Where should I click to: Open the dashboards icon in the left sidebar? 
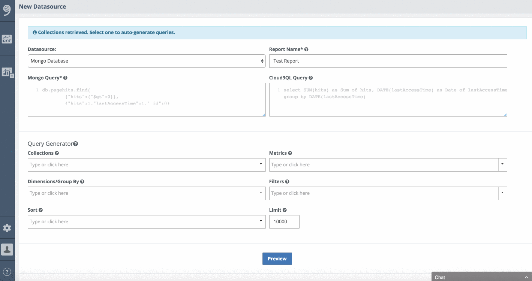pyautogui.click(x=7, y=39)
